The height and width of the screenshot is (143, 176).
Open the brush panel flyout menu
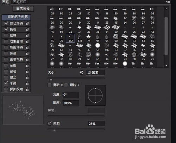tap(168, 2)
